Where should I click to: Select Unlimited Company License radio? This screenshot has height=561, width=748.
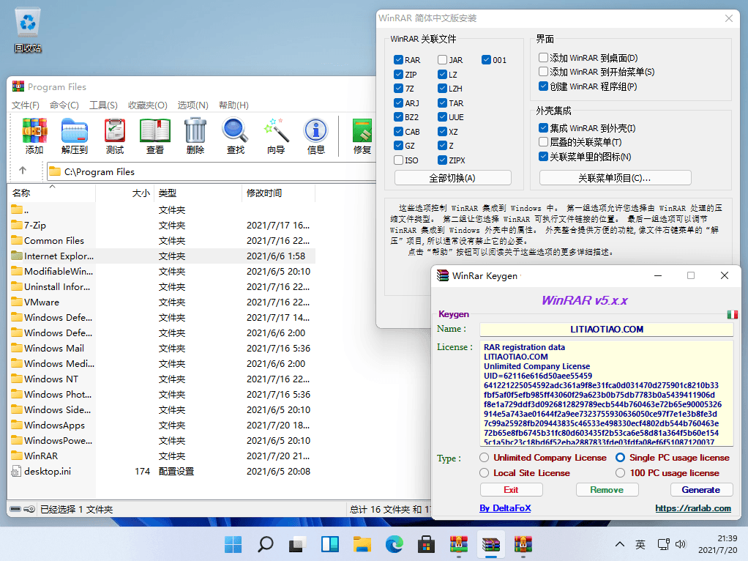[x=485, y=458]
